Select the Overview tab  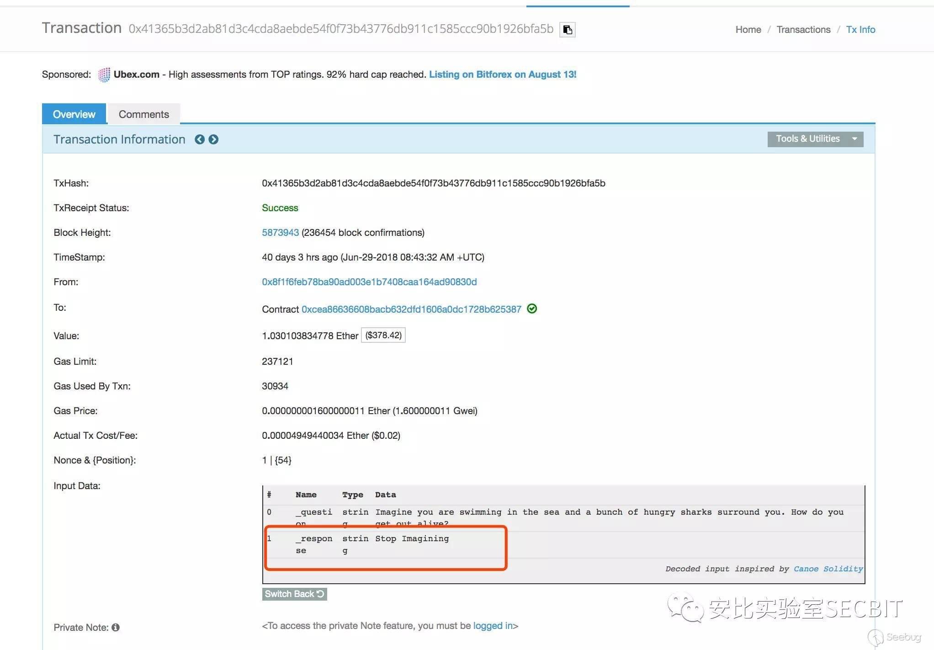click(x=74, y=114)
